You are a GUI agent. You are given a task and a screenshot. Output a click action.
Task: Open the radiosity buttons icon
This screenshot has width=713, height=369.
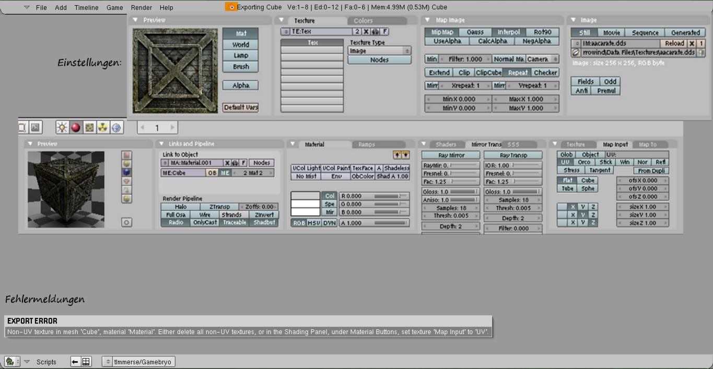(x=103, y=127)
